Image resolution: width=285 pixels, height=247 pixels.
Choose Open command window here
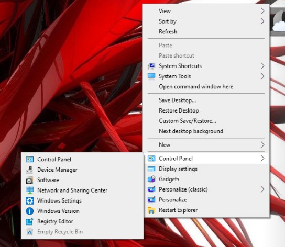[206, 87]
